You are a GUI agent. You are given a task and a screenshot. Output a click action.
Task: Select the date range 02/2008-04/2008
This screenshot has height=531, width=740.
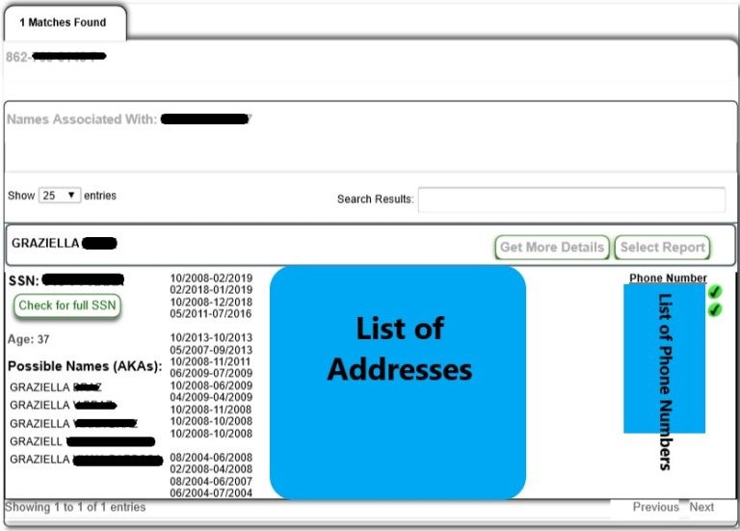(x=211, y=469)
